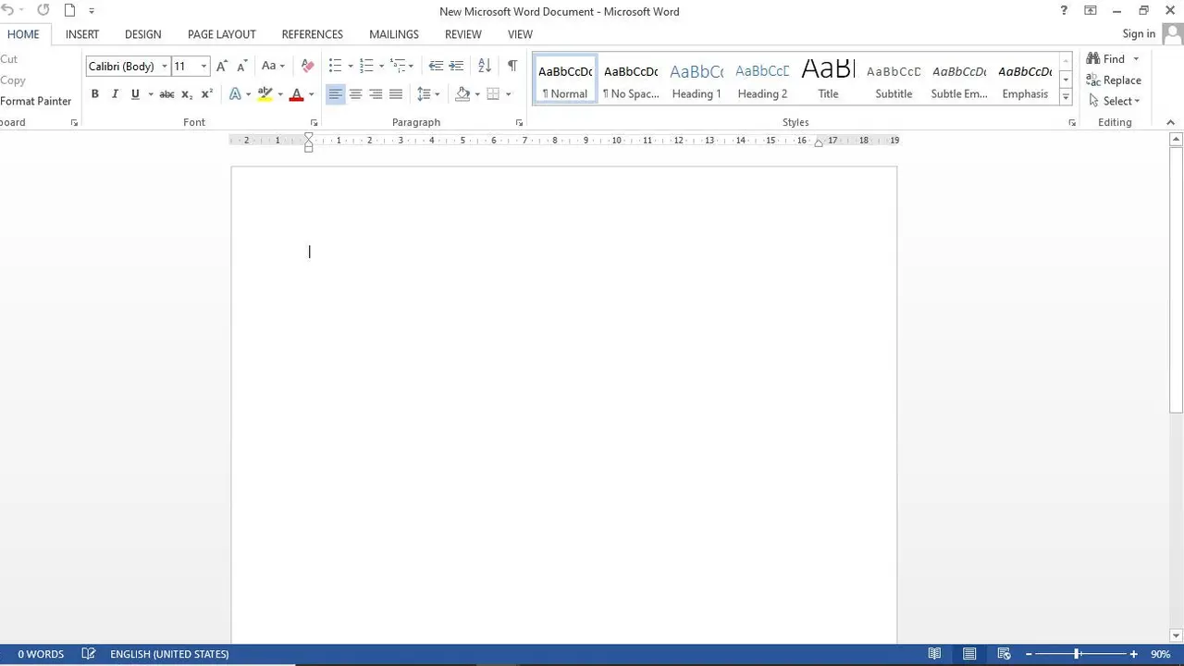The image size is (1184, 666).
Task: Select the Strikethrough tool
Action: pos(166,93)
